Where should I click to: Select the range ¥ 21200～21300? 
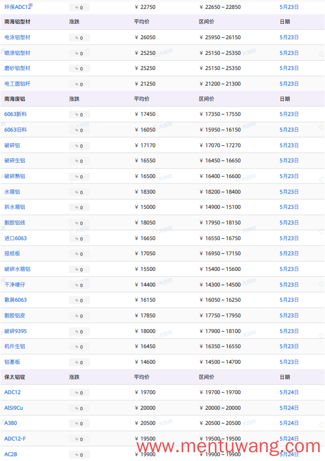[220, 84]
